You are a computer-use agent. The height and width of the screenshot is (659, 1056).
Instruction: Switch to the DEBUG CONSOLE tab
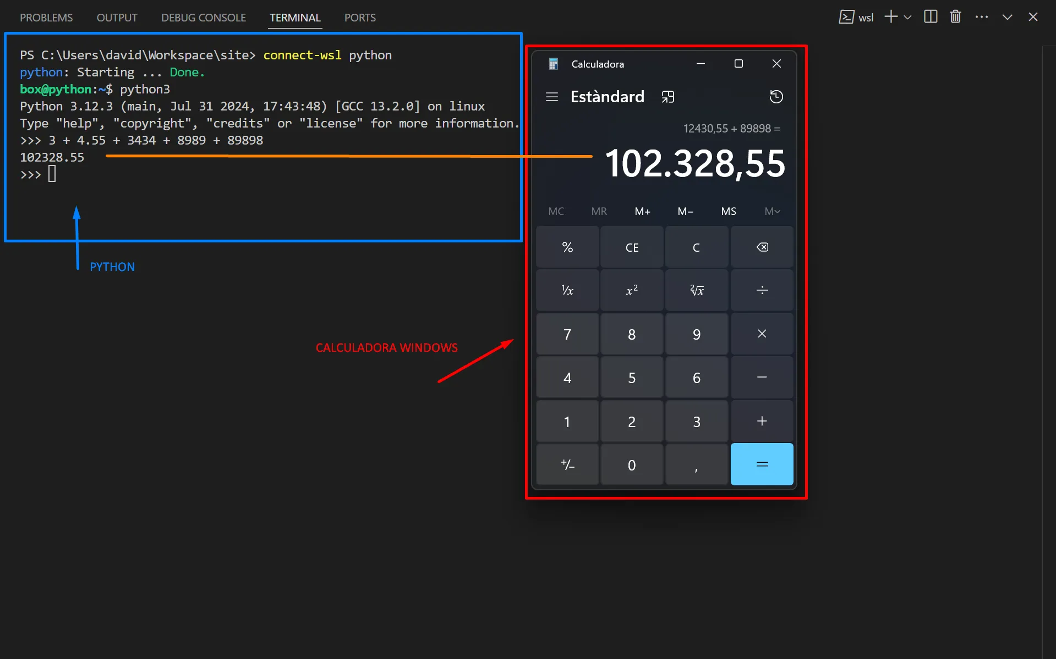pos(203,18)
